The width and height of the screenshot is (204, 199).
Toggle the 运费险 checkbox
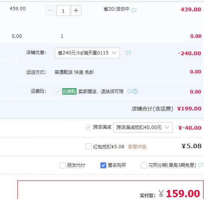[58, 91]
